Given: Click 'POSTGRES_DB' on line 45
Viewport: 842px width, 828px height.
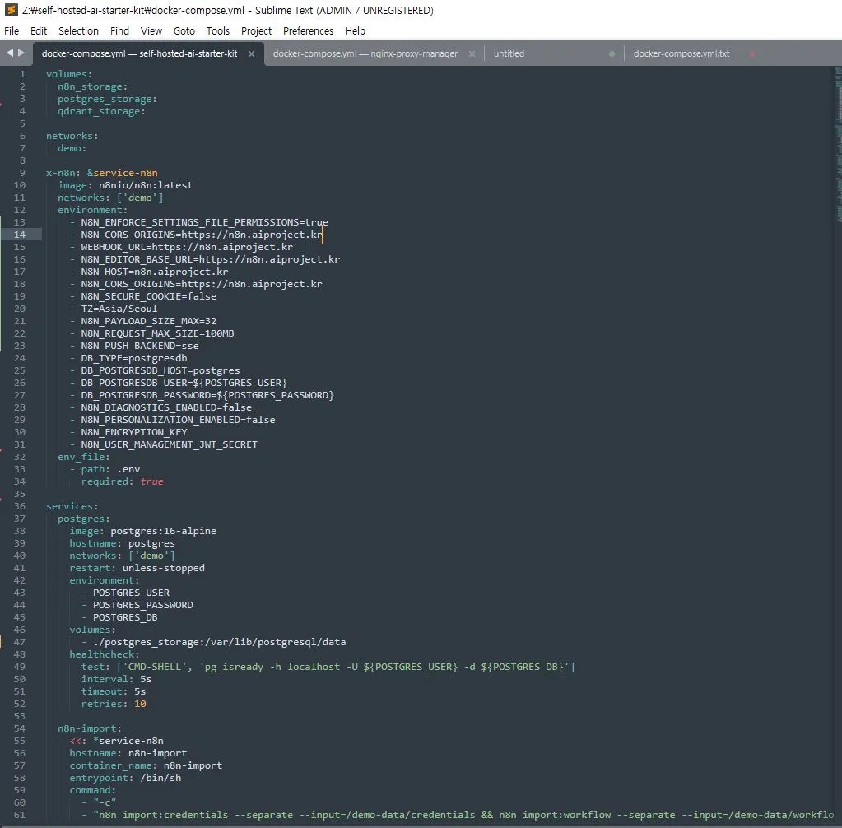Looking at the screenshot, I should (x=125, y=617).
